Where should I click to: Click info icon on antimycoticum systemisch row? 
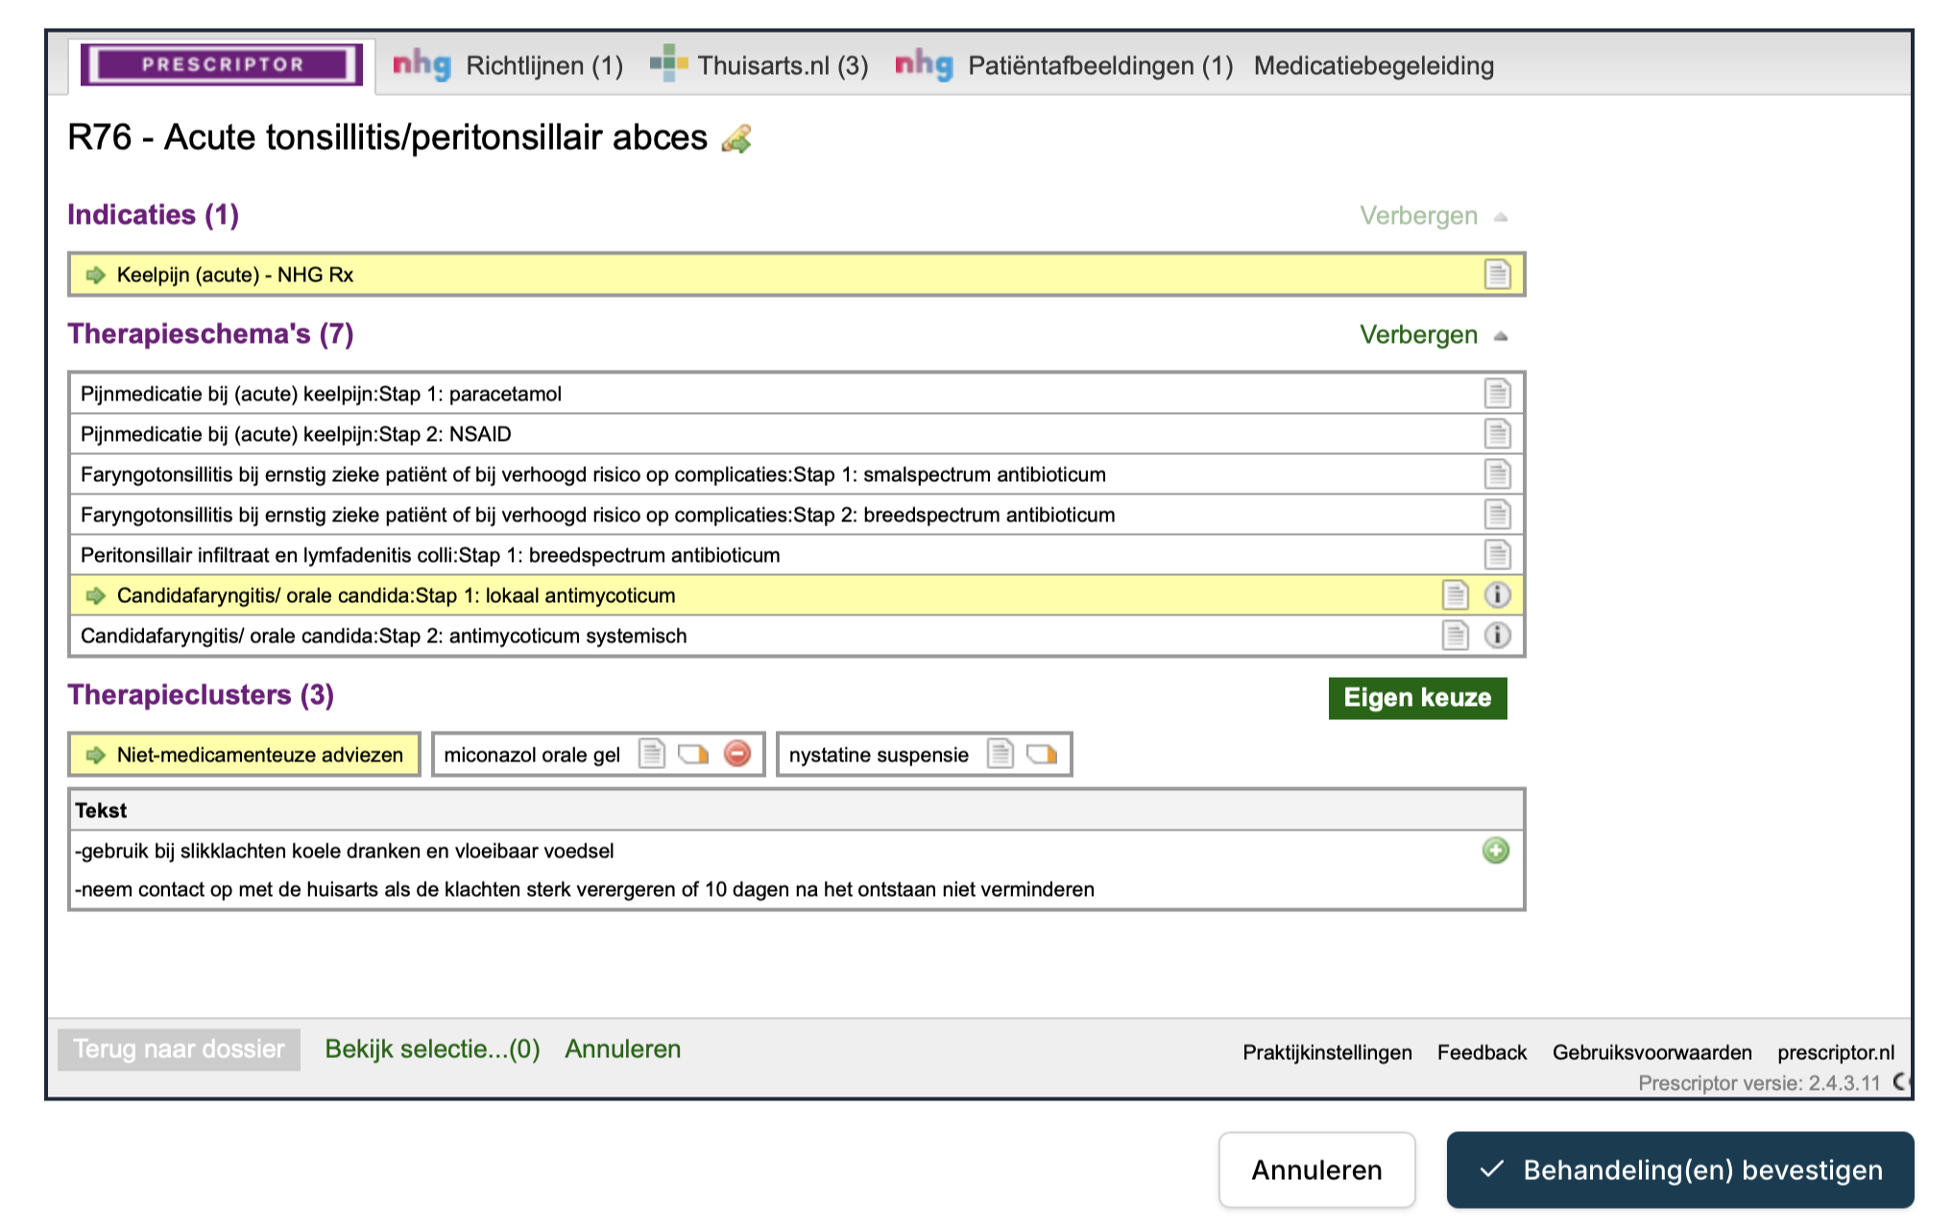click(1497, 636)
